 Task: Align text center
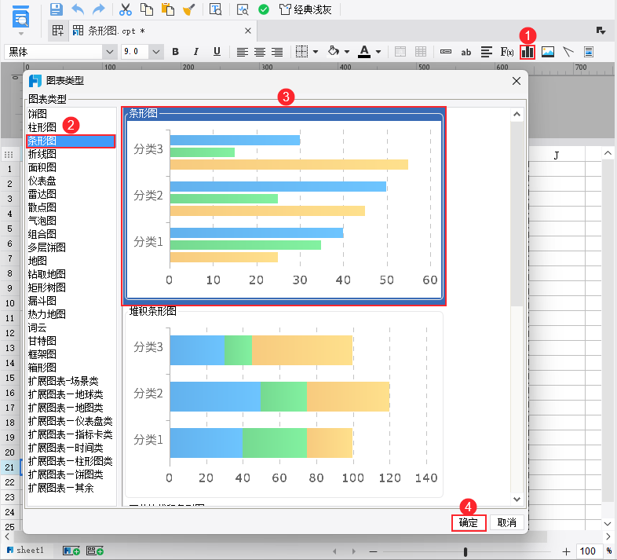[260, 52]
